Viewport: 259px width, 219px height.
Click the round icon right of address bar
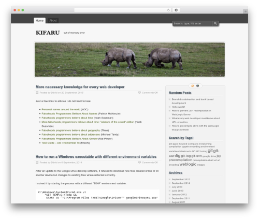click(x=176, y=10)
